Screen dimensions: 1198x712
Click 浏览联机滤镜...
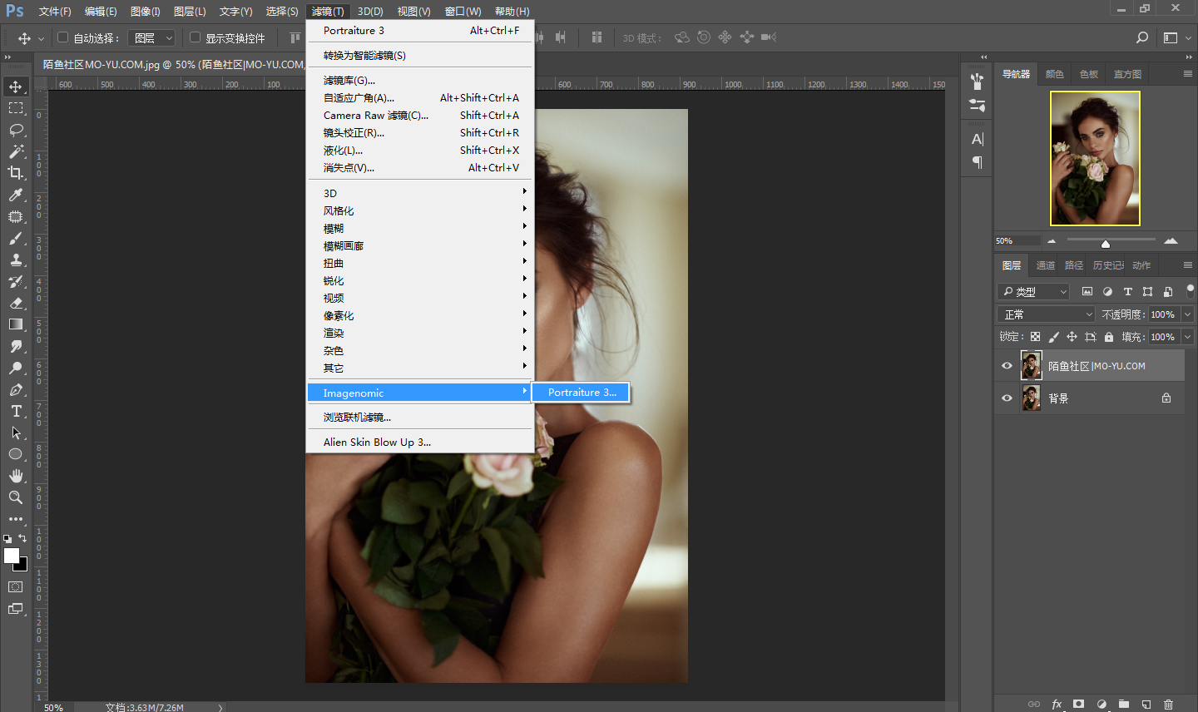click(x=420, y=418)
